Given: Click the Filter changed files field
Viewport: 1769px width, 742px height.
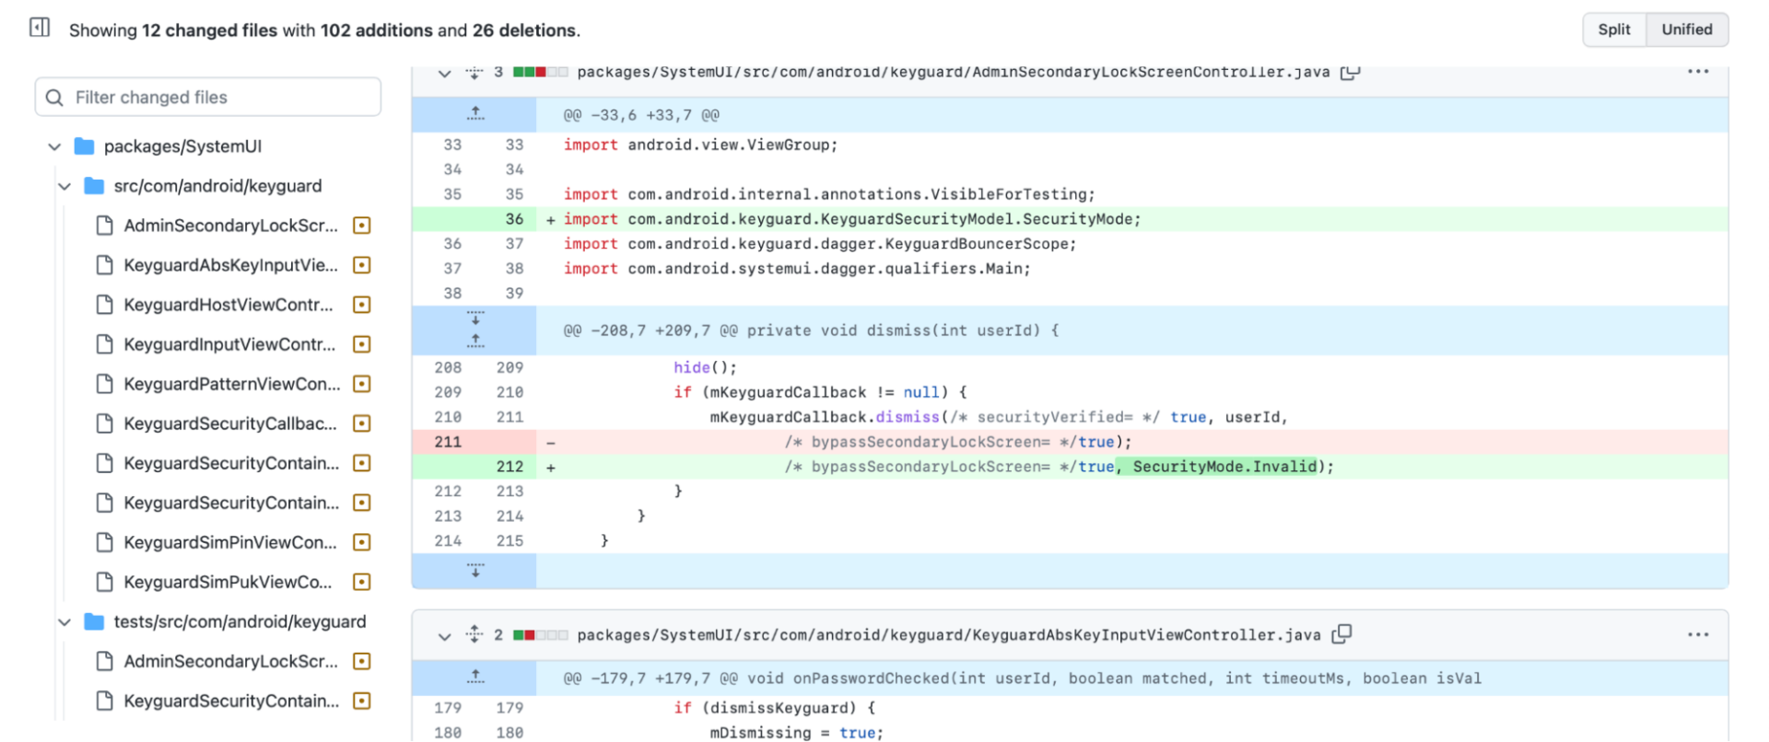Looking at the screenshot, I should 208,98.
